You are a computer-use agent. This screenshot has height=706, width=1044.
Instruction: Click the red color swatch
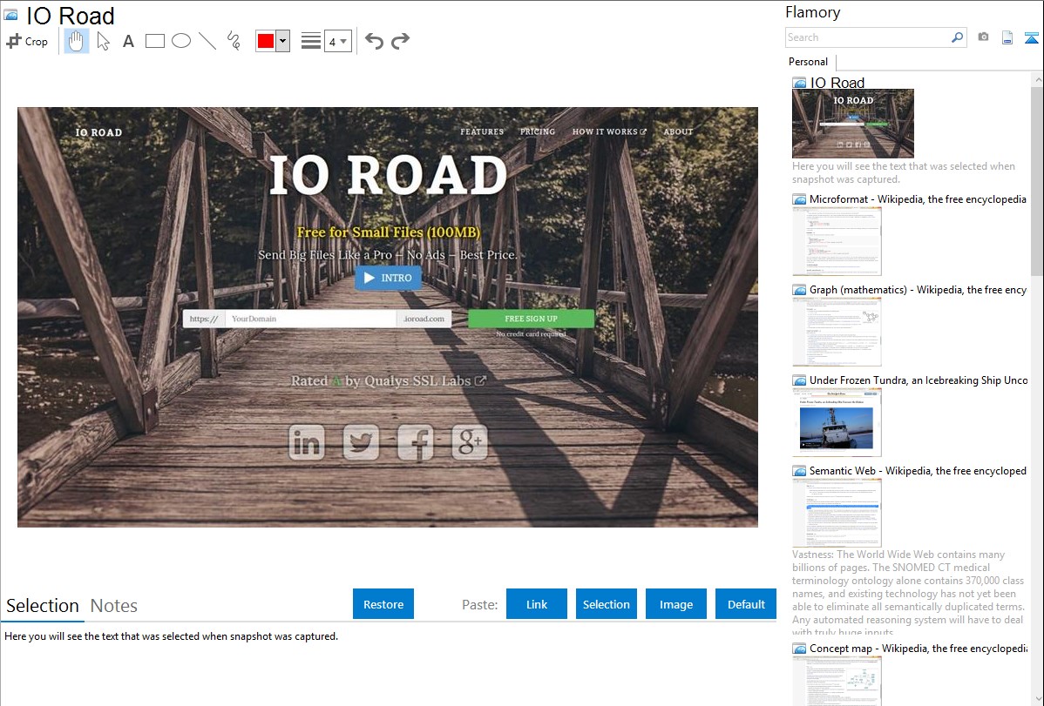click(266, 41)
